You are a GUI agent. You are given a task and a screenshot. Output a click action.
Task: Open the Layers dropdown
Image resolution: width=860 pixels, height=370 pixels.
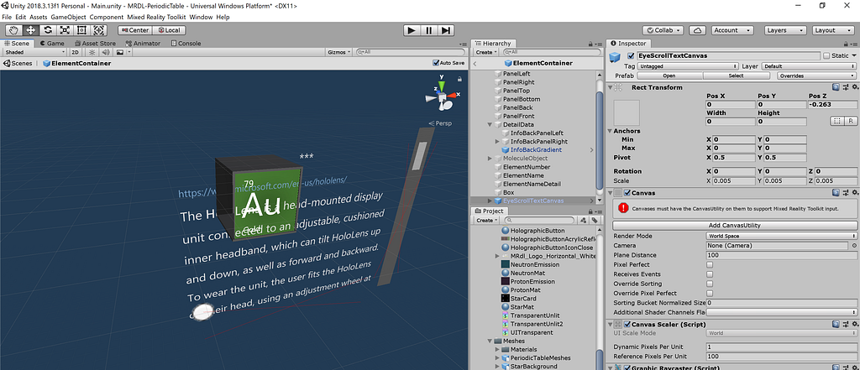pyautogui.click(x=784, y=30)
